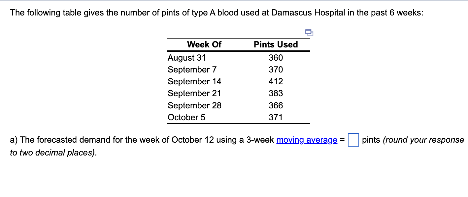This screenshot has height=197, width=468.
Task: Click the moving average definition link
Action: (306, 140)
